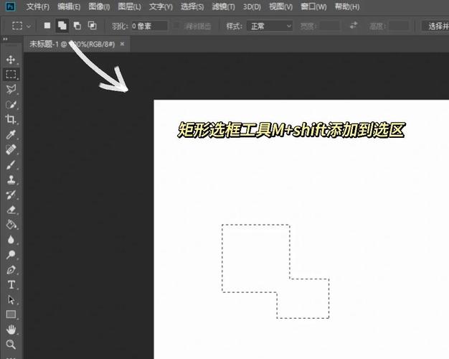Select the Paint Bucket tool
Screen dimensions: 449x359
[x=11, y=225]
